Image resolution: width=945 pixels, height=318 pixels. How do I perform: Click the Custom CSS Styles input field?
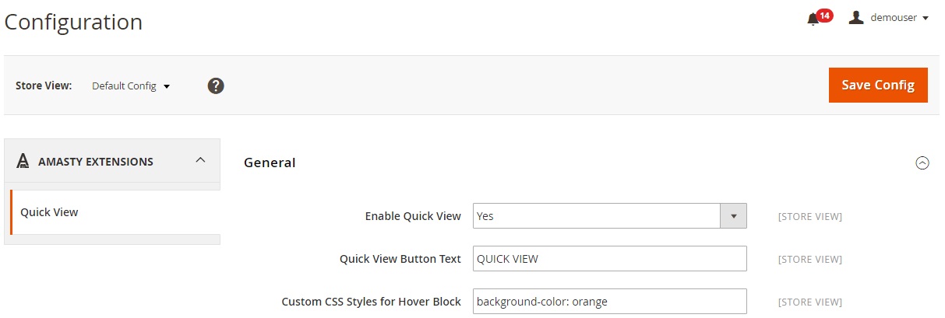click(609, 302)
